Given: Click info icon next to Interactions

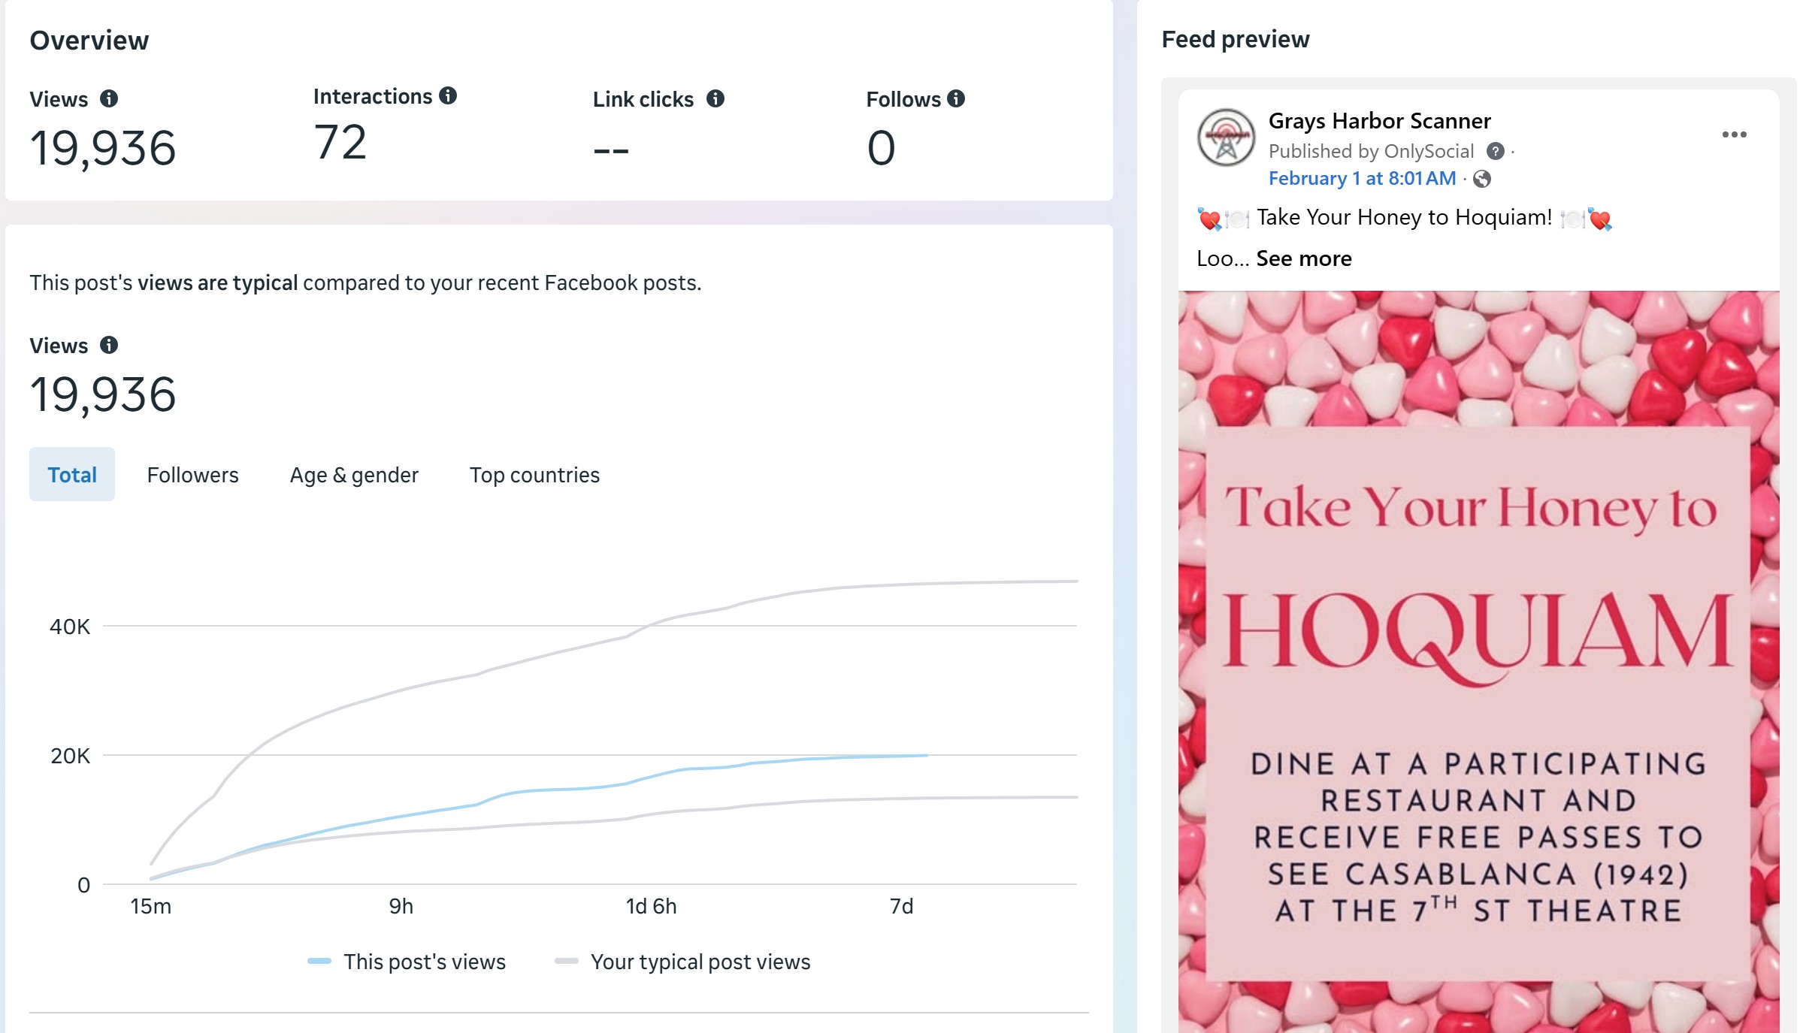Looking at the screenshot, I should pyautogui.click(x=448, y=95).
